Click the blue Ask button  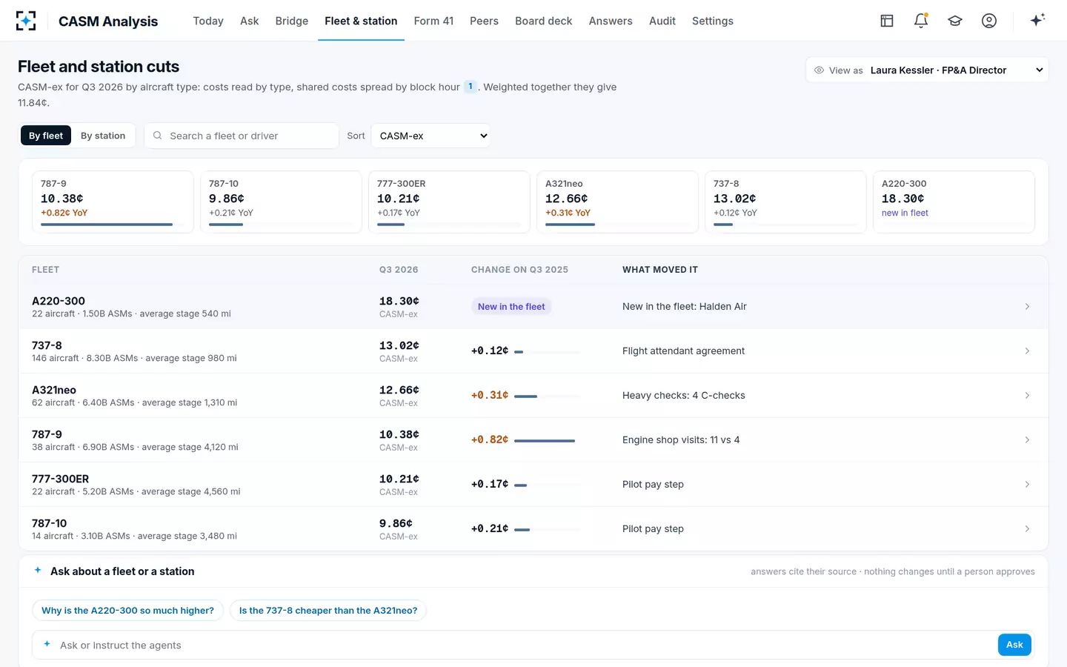[1014, 645]
